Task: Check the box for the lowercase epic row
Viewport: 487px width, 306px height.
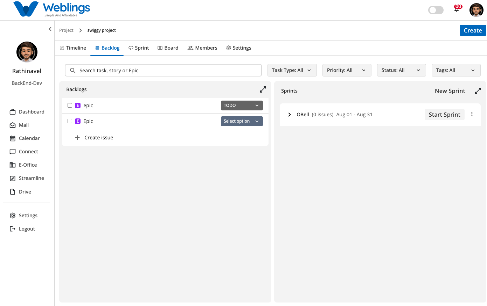Action: [70, 105]
